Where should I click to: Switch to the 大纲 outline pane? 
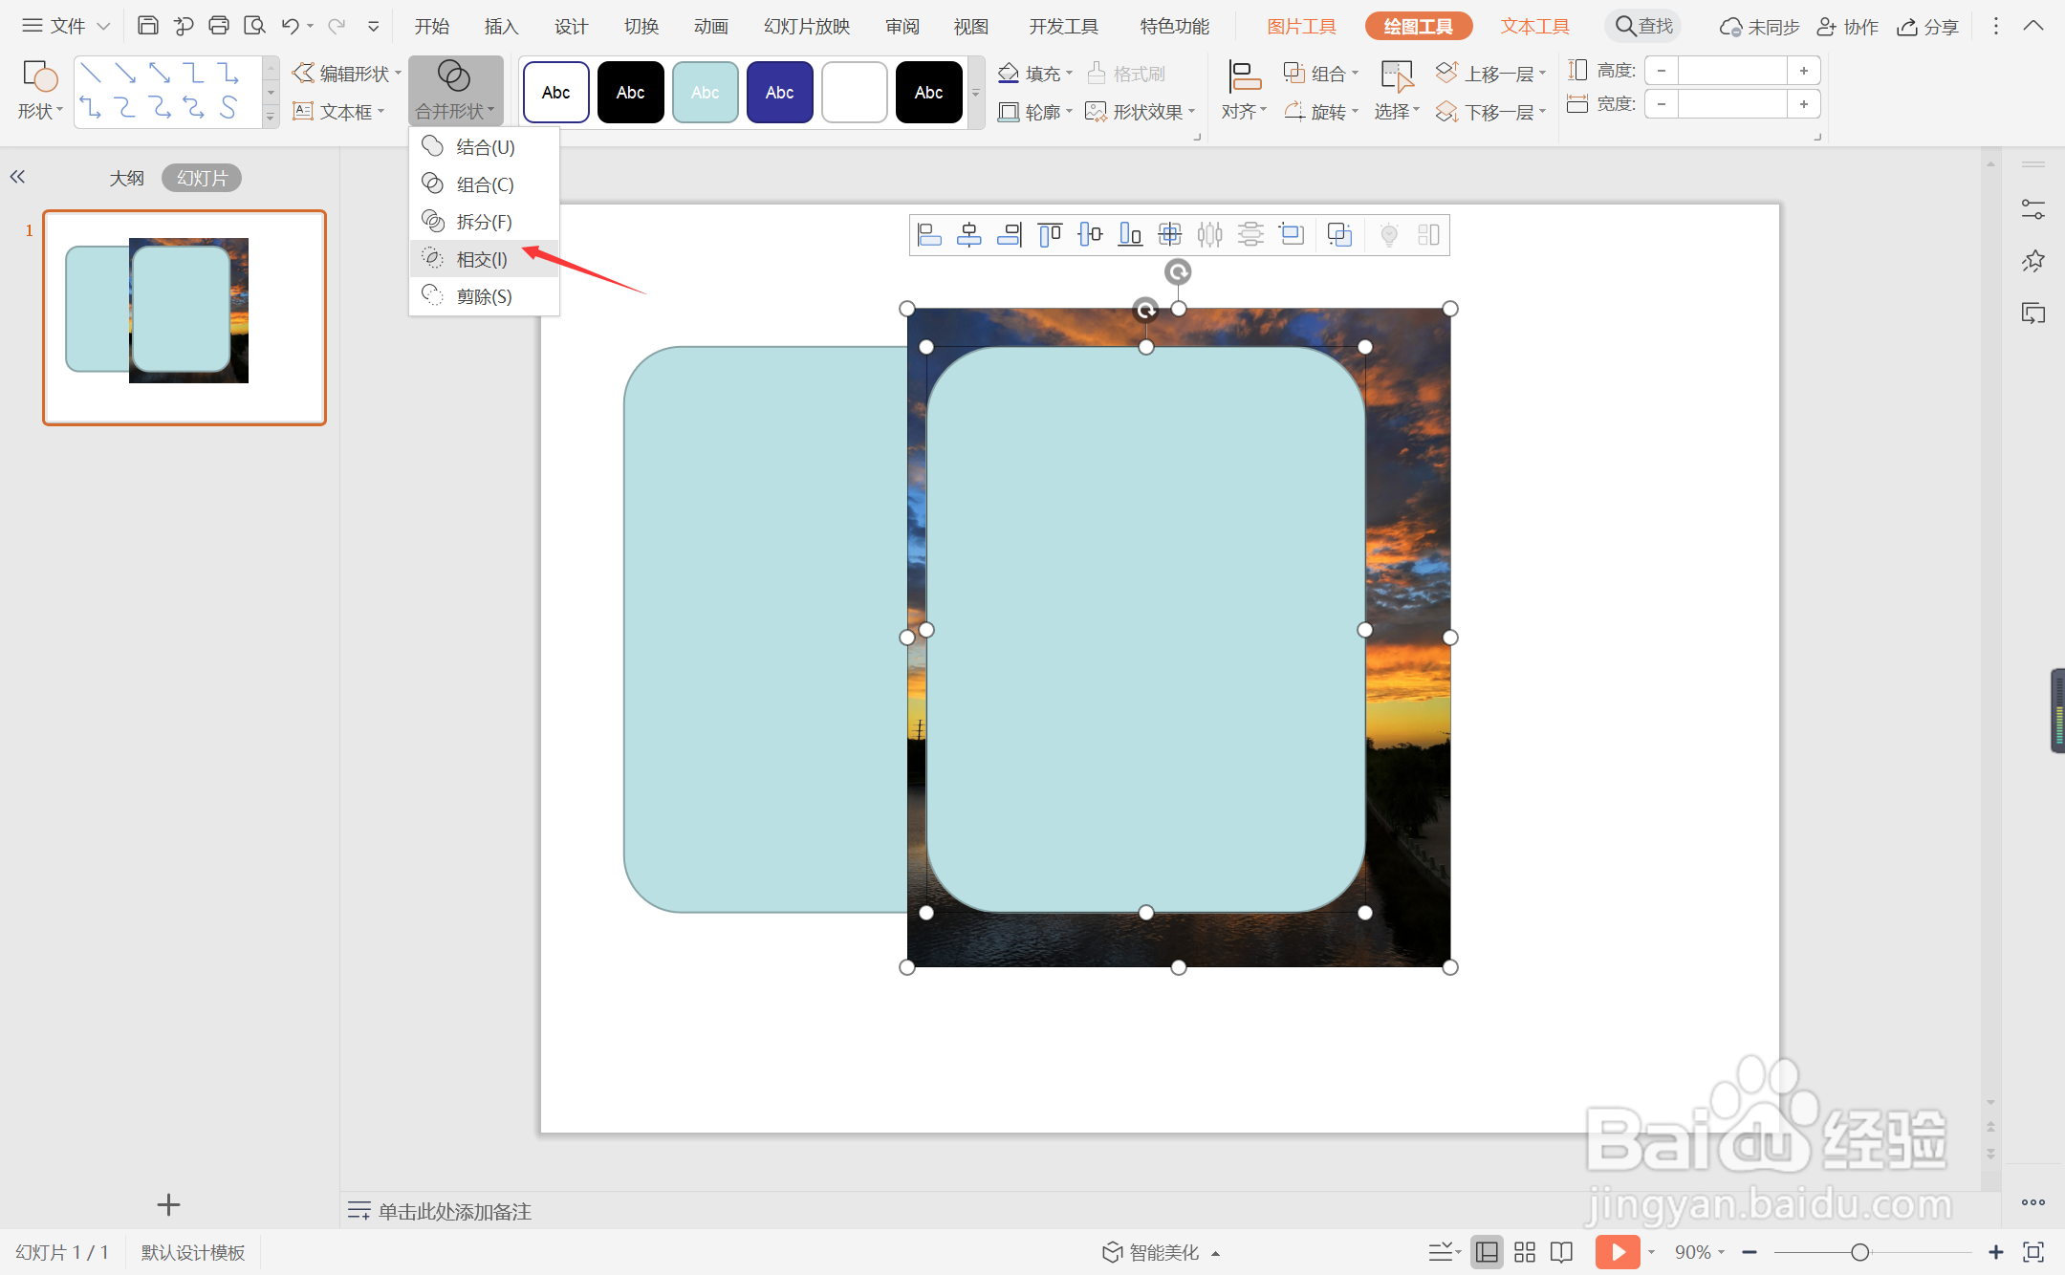[126, 178]
